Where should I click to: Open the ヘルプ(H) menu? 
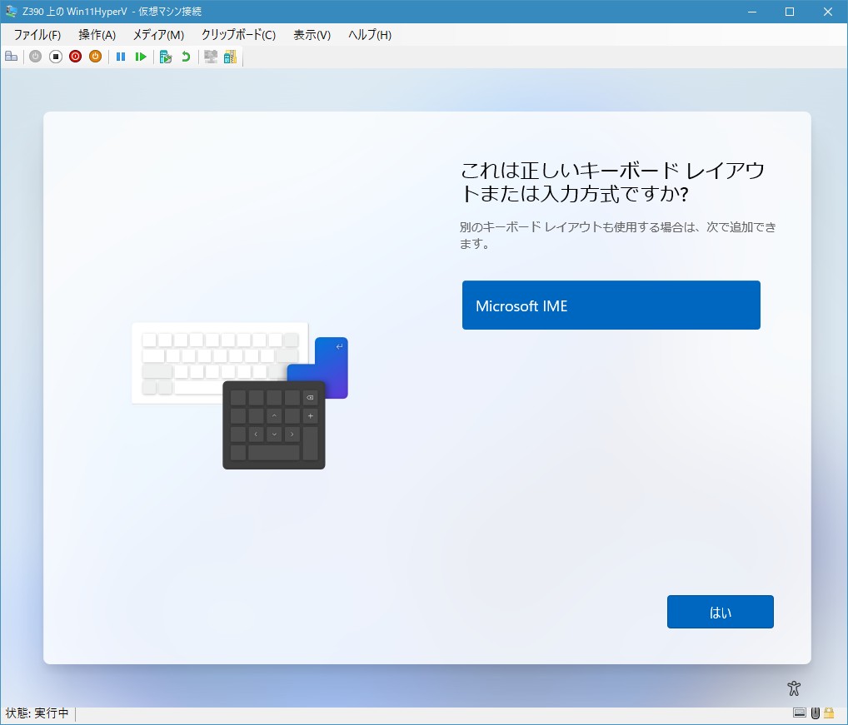click(x=369, y=35)
